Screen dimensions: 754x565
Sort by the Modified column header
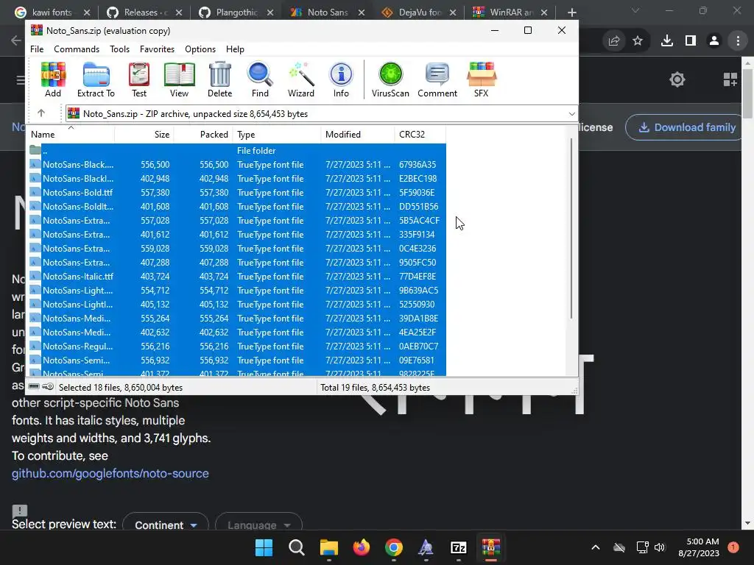357,135
